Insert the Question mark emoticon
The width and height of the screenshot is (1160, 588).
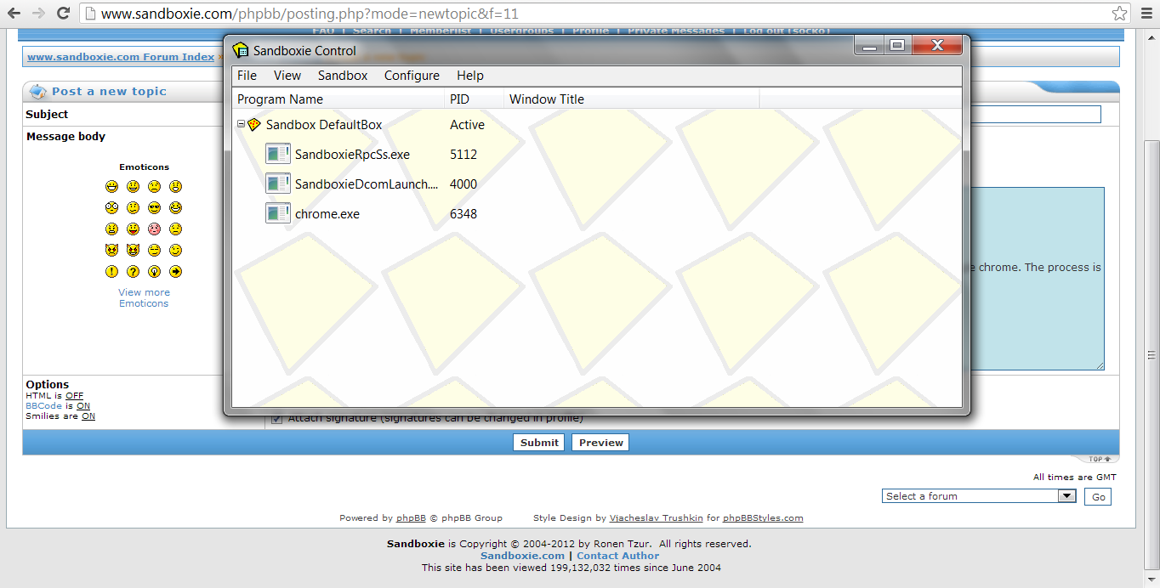133,272
